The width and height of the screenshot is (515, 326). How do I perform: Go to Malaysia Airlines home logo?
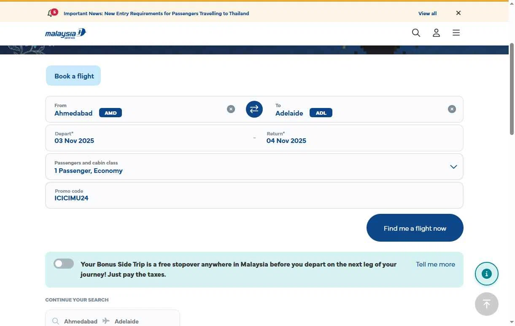tap(65, 33)
